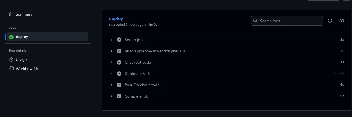Expand the Deploy to VPS step
This screenshot has width=352, height=117.
click(x=111, y=74)
